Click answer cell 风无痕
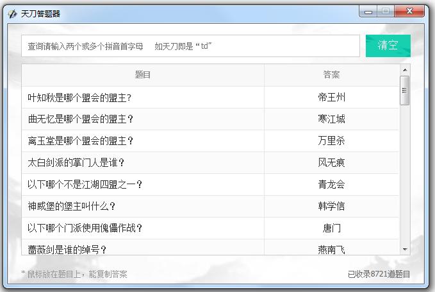The width and height of the screenshot is (435, 292). [x=331, y=162]
